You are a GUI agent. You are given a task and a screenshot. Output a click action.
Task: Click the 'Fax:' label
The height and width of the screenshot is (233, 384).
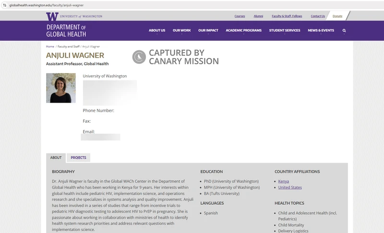[x=87, y=121]
